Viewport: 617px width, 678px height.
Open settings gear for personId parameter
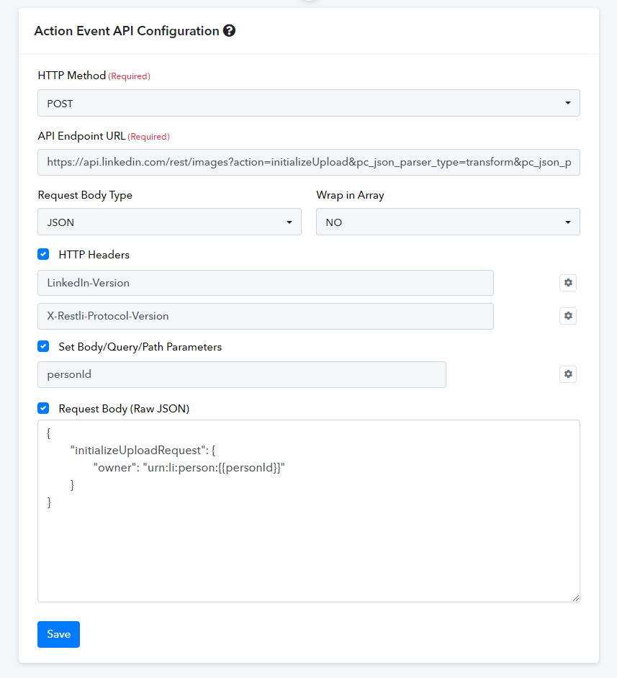(568, 374)
